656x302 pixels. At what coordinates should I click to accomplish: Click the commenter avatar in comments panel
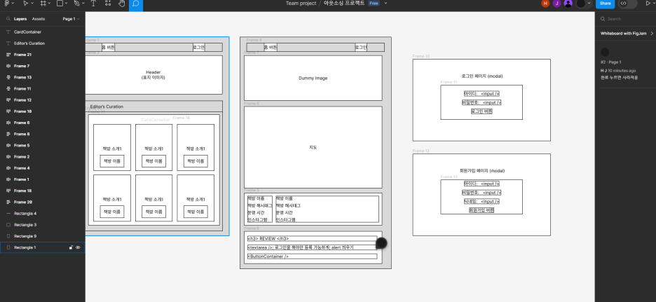coord(605,52)
